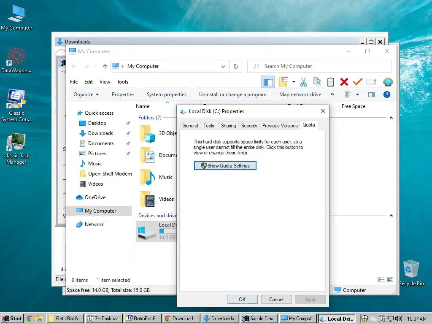Open Classic Task Manager desktop shortcut
432x324 pixels.
[16, 149]
